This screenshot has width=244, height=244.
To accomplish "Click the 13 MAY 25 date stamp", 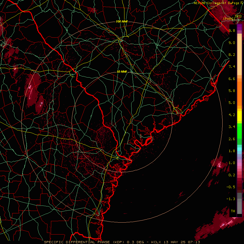I will coord(174,242).
